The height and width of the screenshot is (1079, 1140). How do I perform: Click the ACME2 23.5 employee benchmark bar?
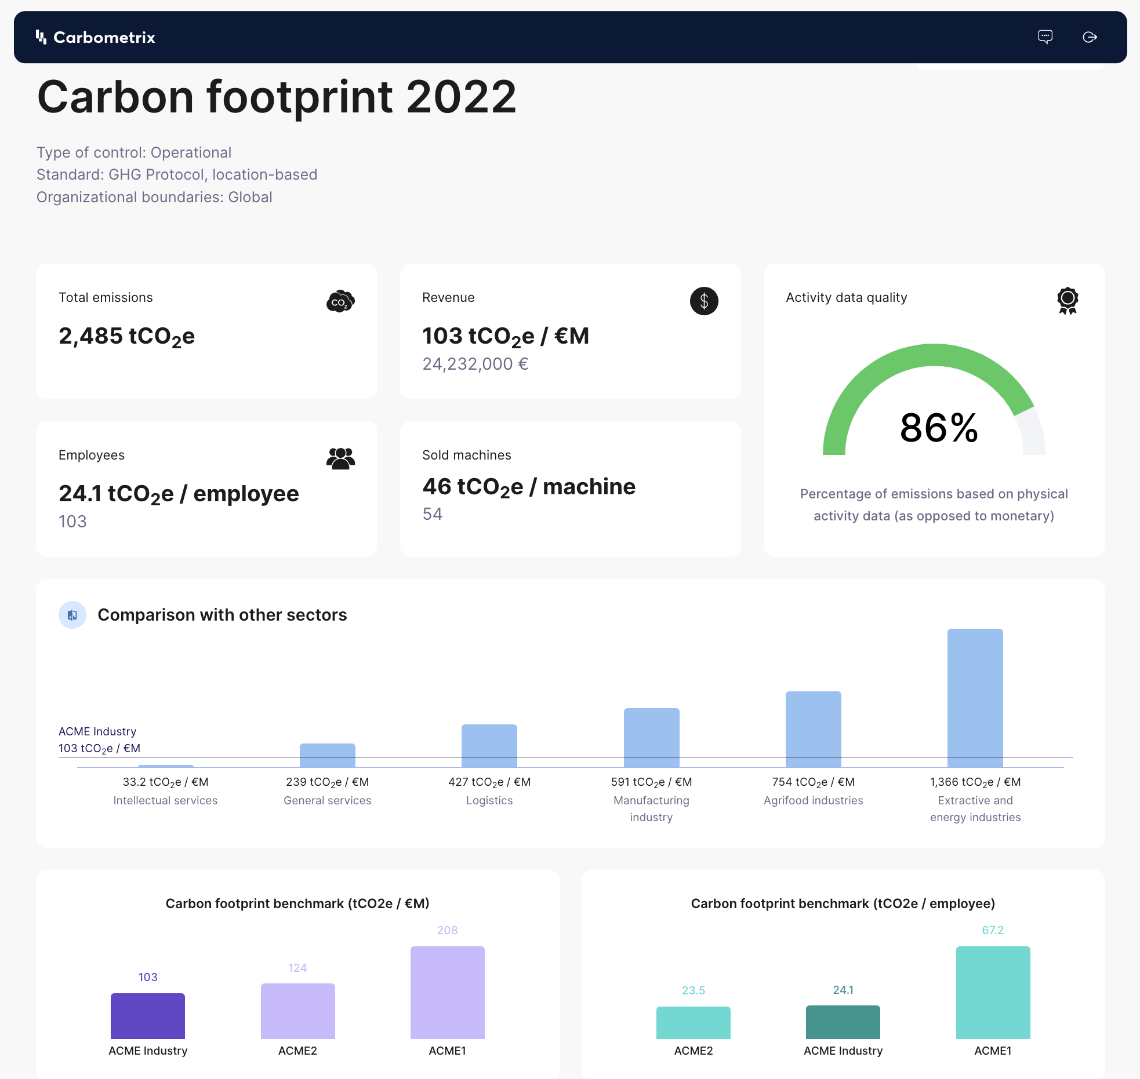coord(694,1023)
